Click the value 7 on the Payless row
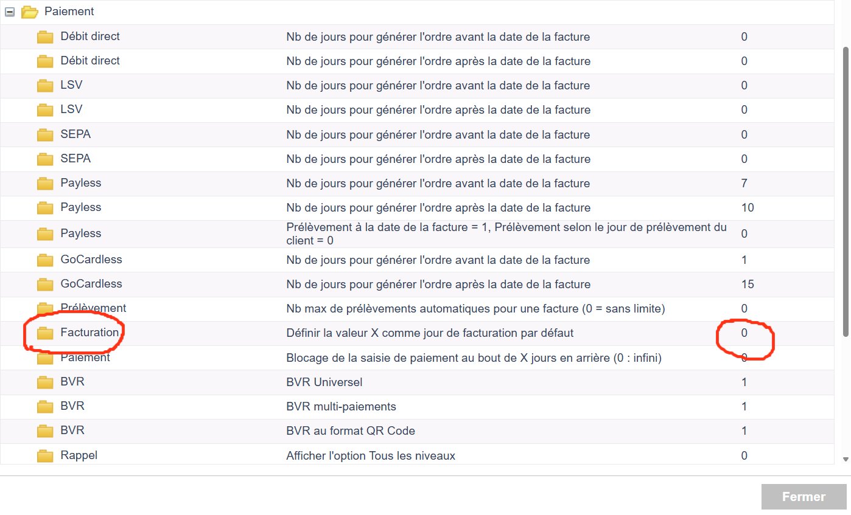Image resolution: width=851 pixels, height=515 pixels. click(744, 183)
